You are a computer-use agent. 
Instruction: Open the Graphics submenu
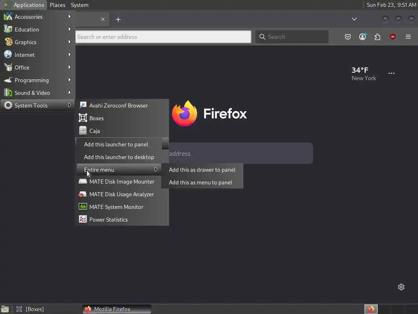[38, 42]
